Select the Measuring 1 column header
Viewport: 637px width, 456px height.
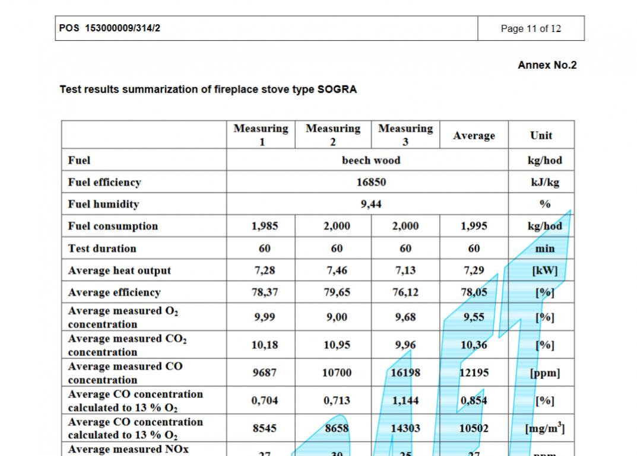[x=261, y=135]
